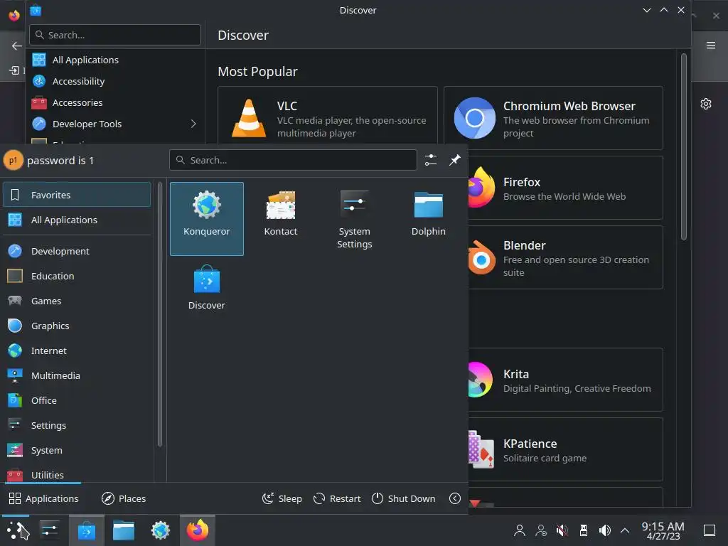Viewport: 728px width, 546px height.
Task: Open the removable USB device tray icon
Action: (584, 530)
